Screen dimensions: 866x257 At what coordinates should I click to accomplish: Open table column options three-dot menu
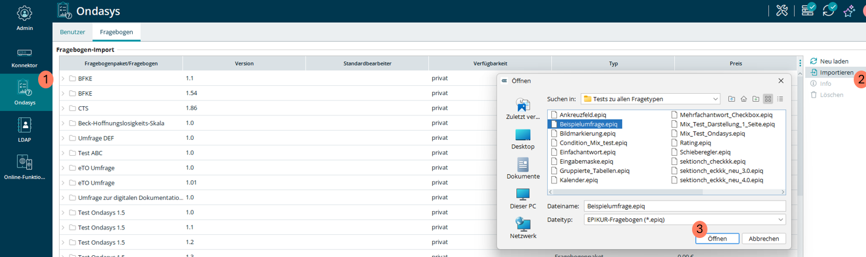click(800, 63)
